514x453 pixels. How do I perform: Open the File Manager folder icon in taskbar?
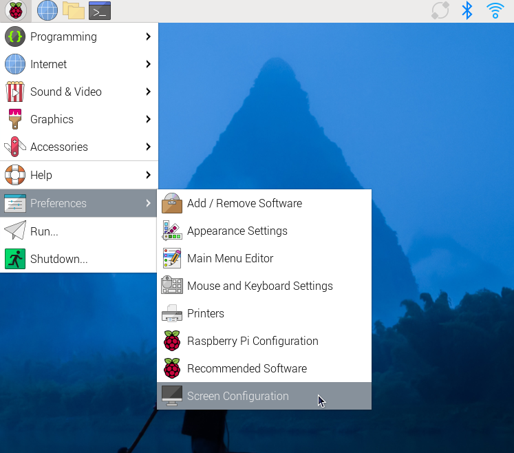74,11
